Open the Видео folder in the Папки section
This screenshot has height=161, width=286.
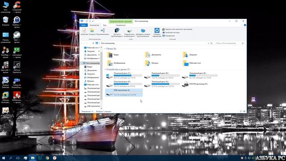pos(113,55)
